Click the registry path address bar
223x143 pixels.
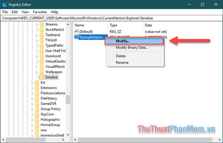111,18
